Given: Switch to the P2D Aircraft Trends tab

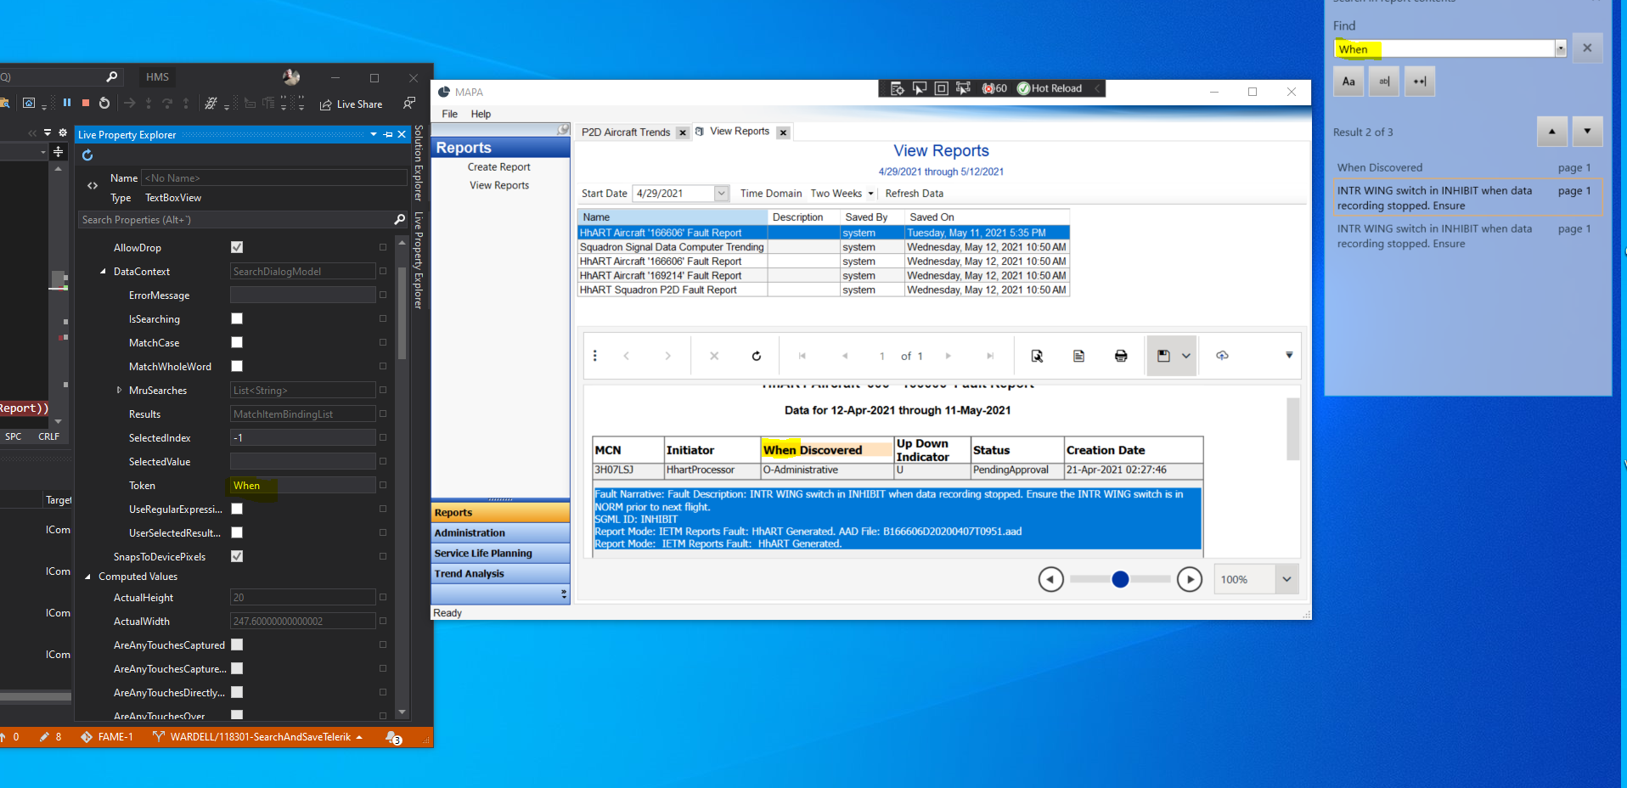Looking at the screenshot, I should tap(626, 132).
